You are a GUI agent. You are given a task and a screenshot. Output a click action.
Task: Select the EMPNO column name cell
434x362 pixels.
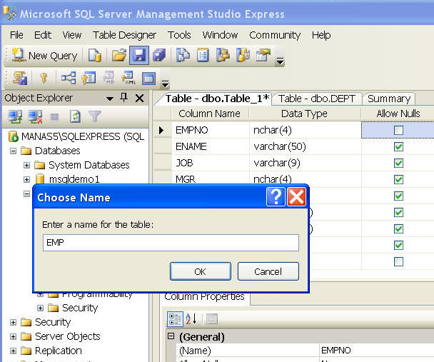pyautogui.click(x=211, y=130)
